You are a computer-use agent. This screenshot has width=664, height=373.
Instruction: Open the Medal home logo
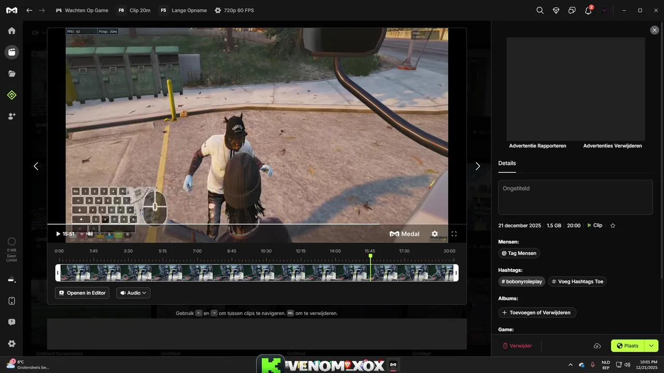point(11,10)
